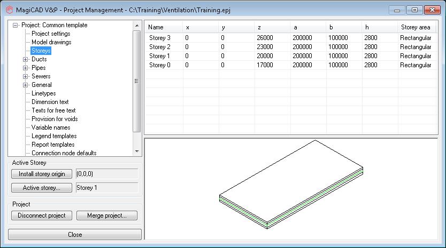Select the Storey 0 row name
The width and height of the screenshot is (446, 248).
pos(160,65)
